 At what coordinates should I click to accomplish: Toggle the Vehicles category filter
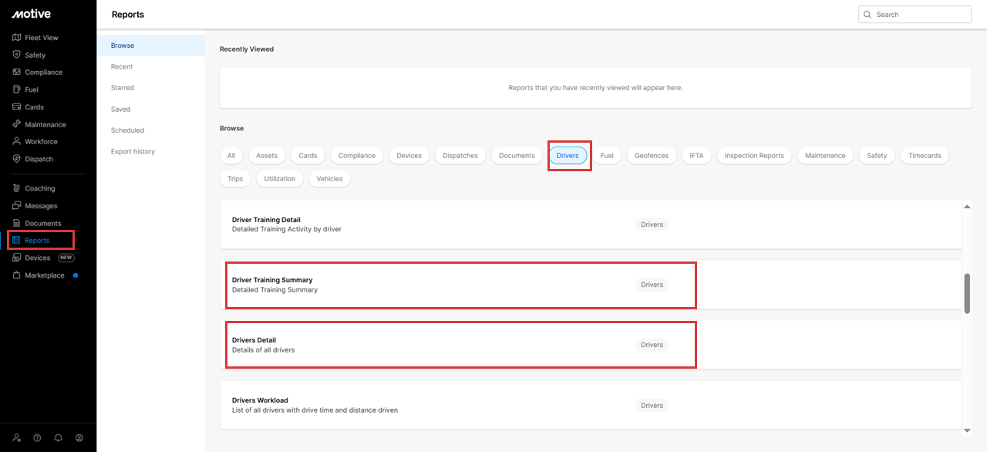click(x=329, y=179)
